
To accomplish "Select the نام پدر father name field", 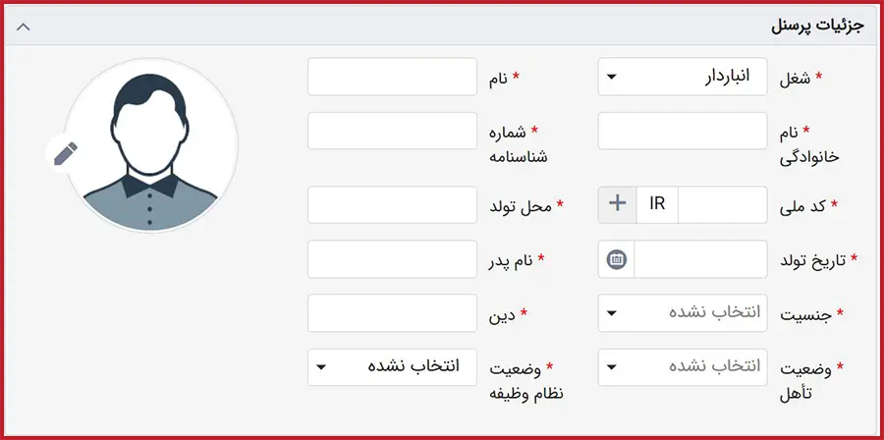I will (392, 259).
